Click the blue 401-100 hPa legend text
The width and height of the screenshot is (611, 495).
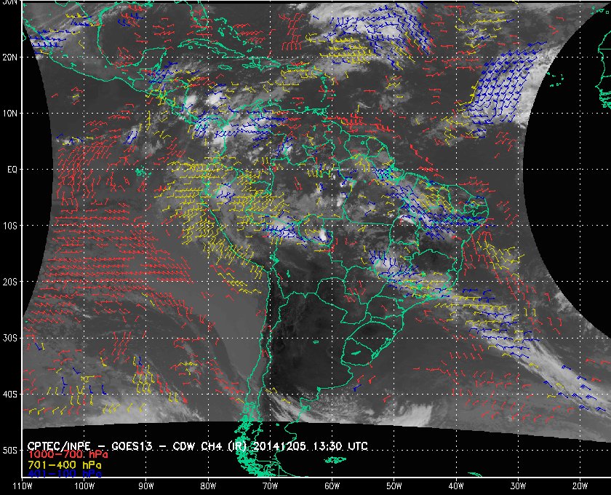[65, 474]
